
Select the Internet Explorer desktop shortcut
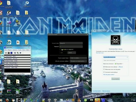9,42
